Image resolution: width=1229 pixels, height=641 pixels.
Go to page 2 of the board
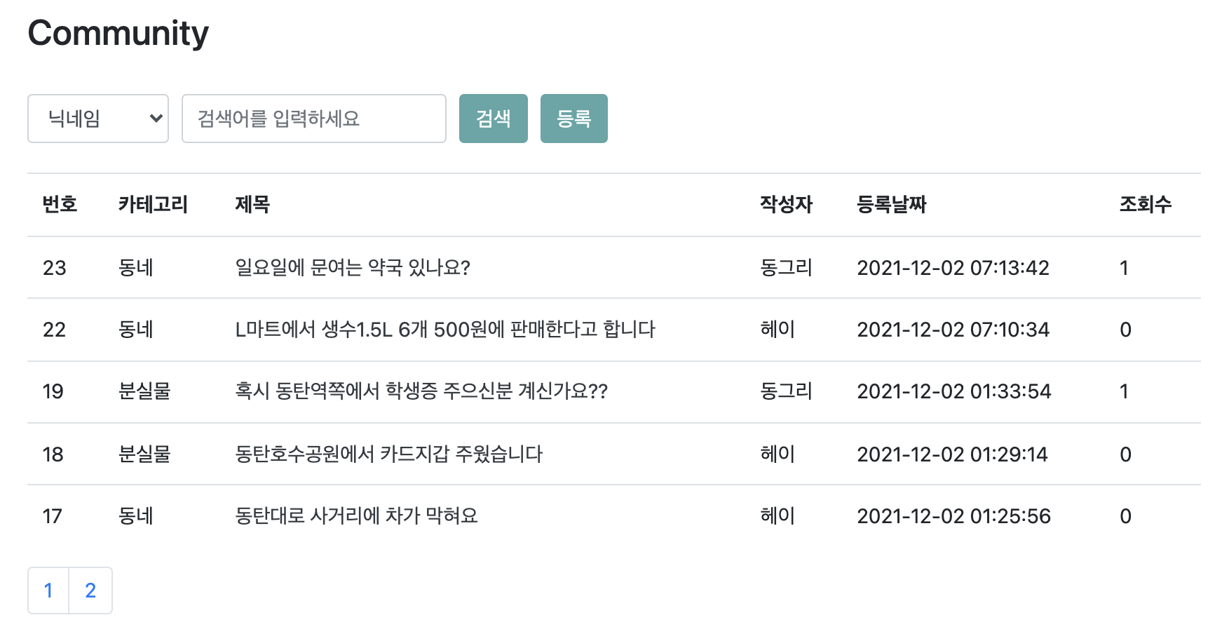point(90,591)
